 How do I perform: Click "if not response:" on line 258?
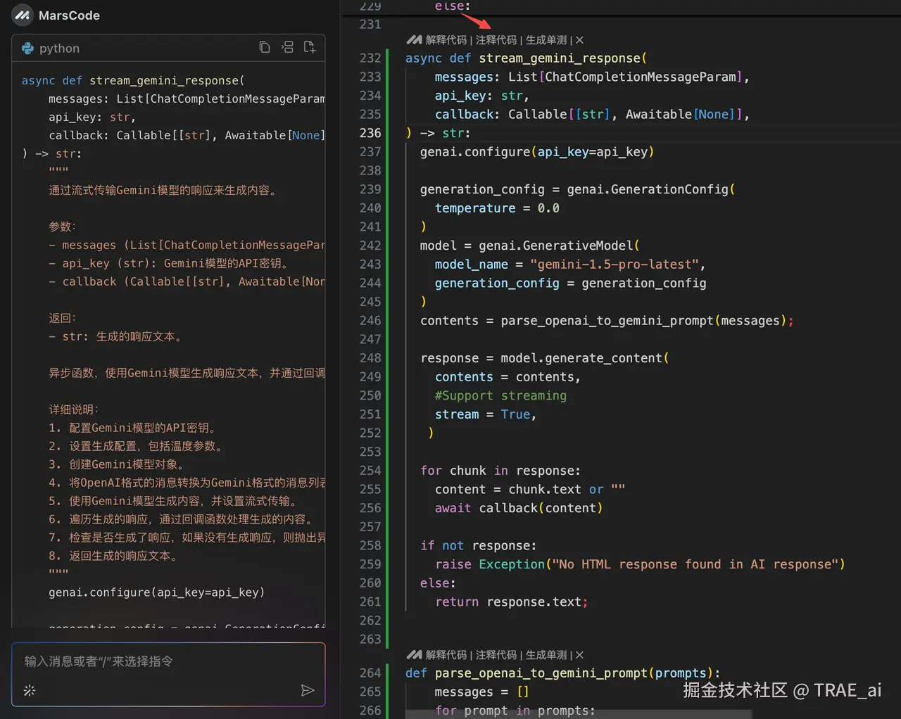click(x=478, y=546)
